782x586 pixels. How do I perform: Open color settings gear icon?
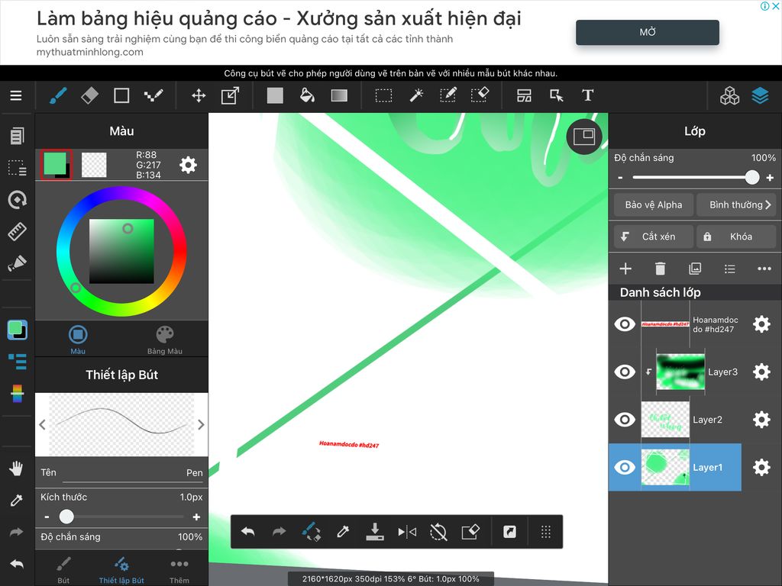[188, 165]
